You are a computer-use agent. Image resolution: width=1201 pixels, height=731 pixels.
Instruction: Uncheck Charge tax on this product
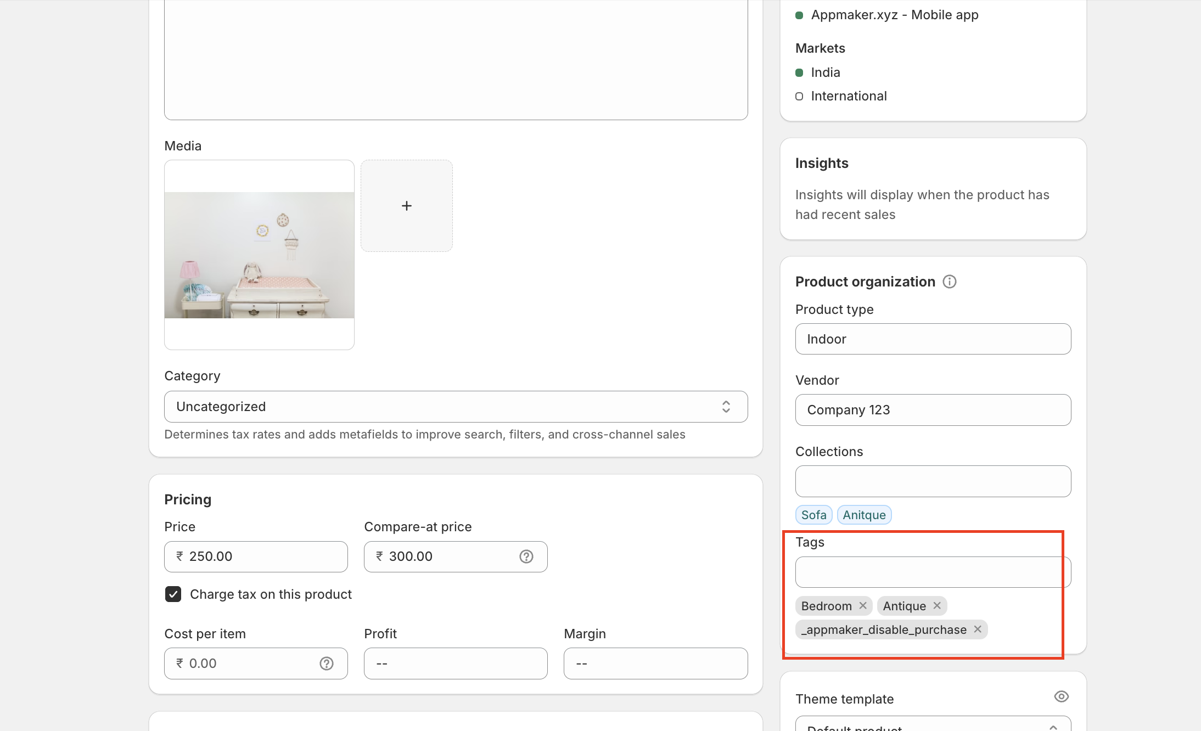click(x=173, y=594)
